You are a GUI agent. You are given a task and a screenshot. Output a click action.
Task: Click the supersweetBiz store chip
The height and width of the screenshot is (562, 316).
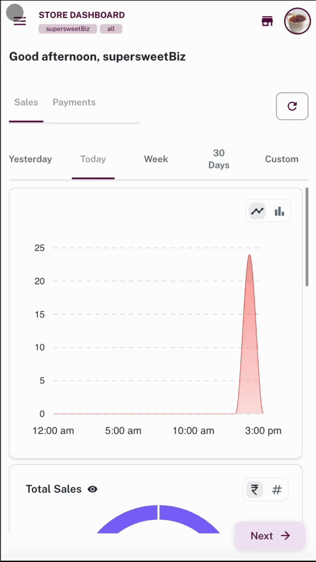pos(68,29)
